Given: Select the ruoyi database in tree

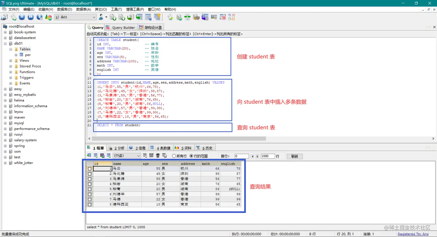Looking at the screenshot, I should [18, 135].
